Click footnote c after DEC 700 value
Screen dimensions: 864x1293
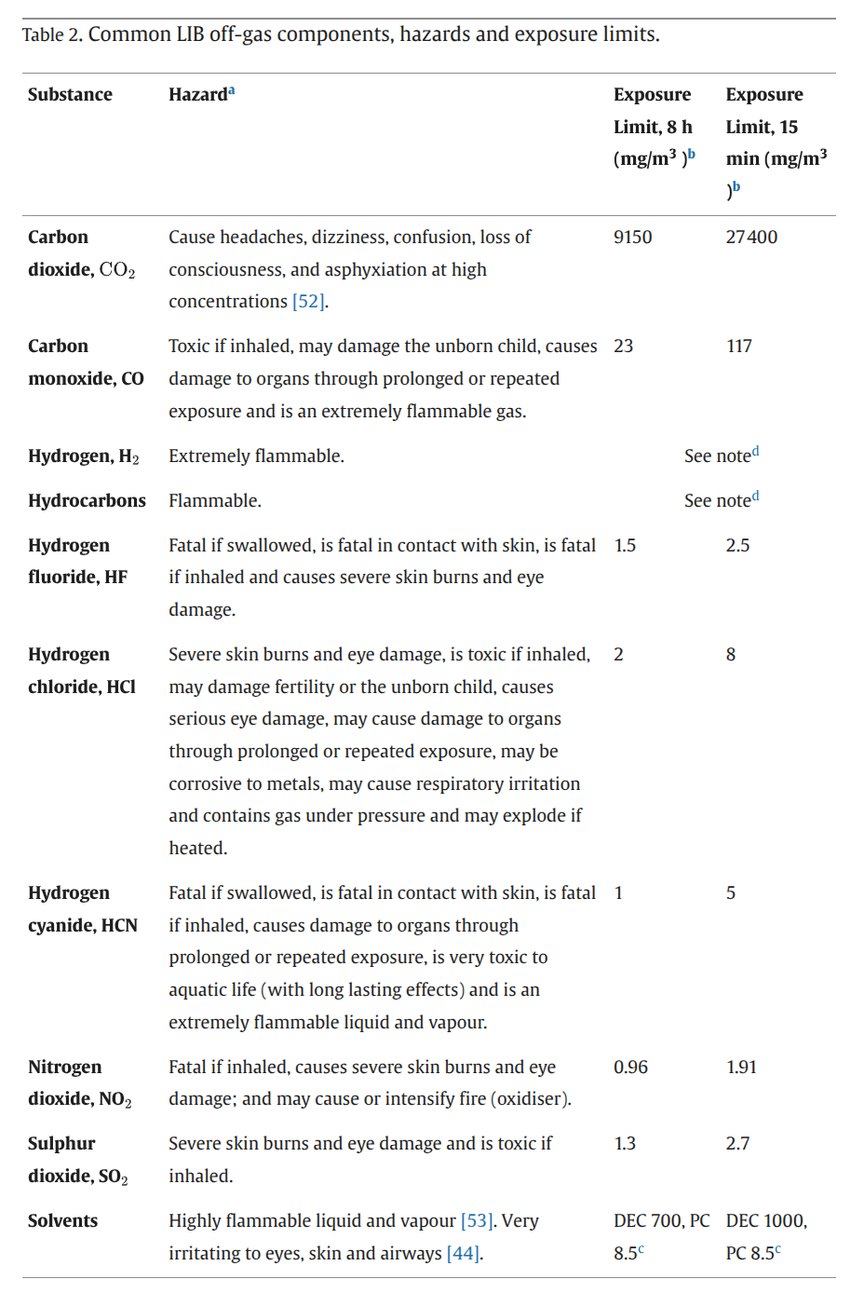(641, 1249)
